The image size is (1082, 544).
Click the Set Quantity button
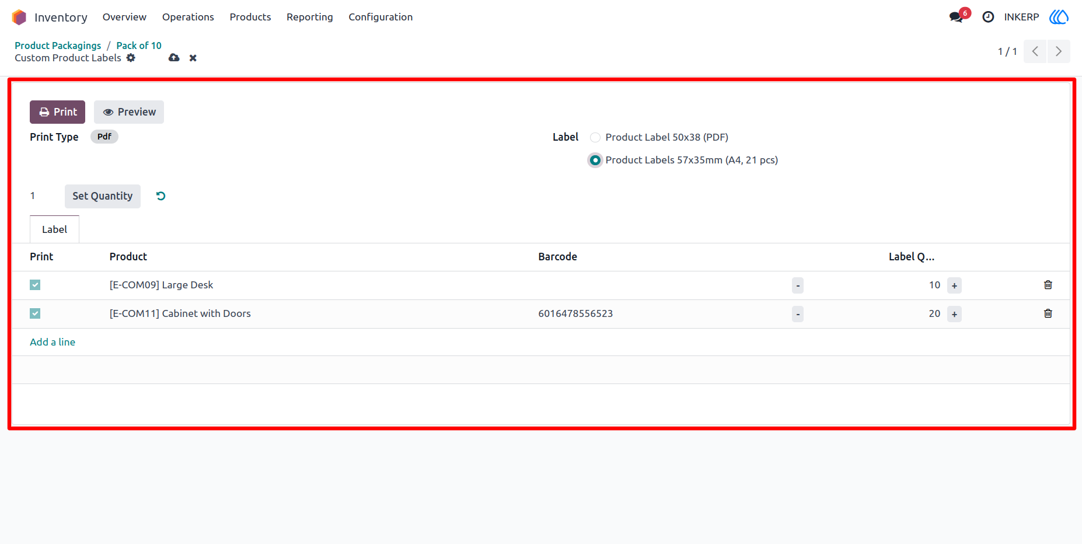pos(103,196)
